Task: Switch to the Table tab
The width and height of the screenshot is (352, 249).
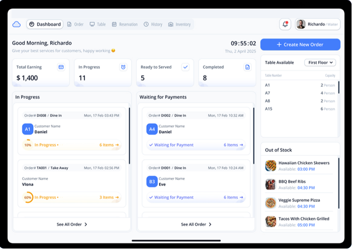Action: click(x=98, y=24)
